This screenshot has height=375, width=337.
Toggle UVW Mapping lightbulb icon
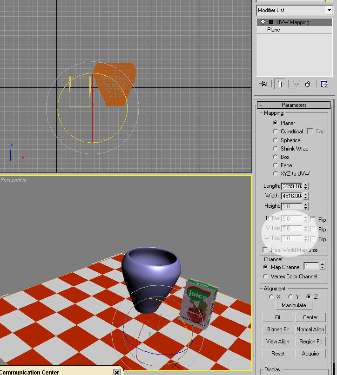[263, 22]
